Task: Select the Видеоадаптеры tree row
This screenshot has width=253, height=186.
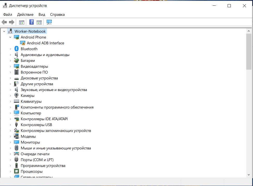Action: pyautogui.click(x=34, y=66)
